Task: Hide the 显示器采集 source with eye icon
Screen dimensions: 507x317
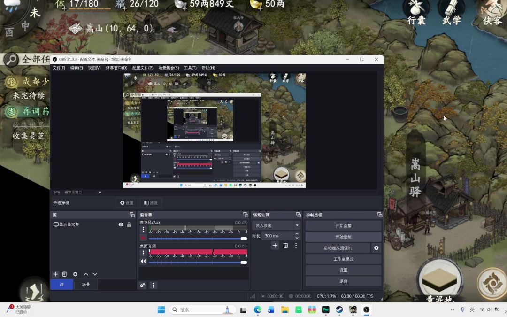Action: [x=121, y=225]
